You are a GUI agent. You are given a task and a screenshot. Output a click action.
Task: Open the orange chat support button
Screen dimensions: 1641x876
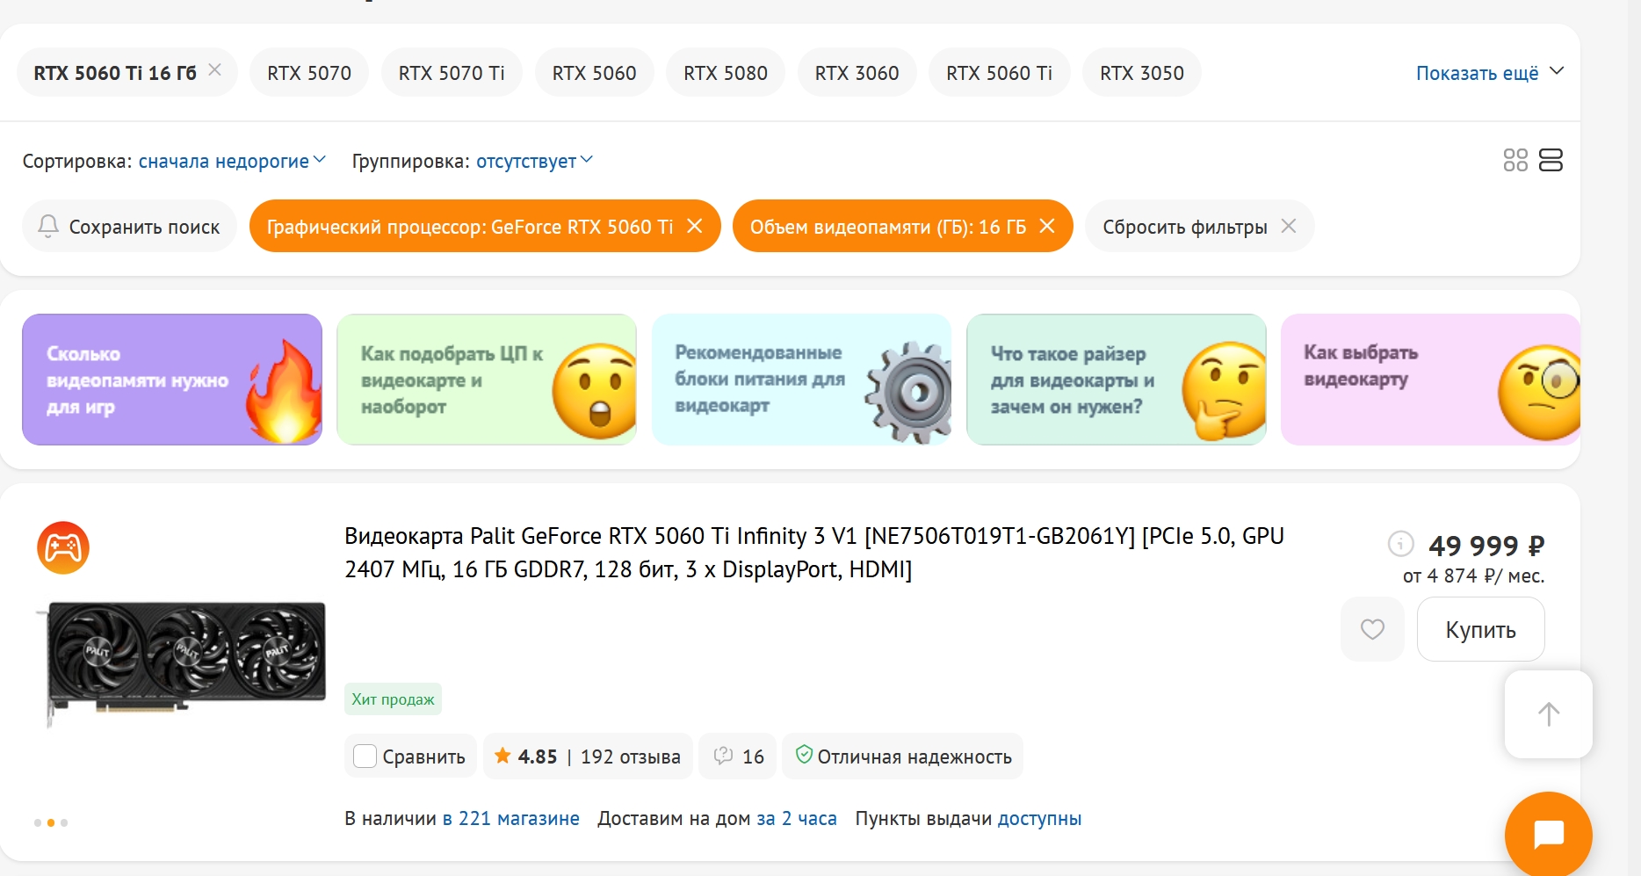pos(1549,835)
